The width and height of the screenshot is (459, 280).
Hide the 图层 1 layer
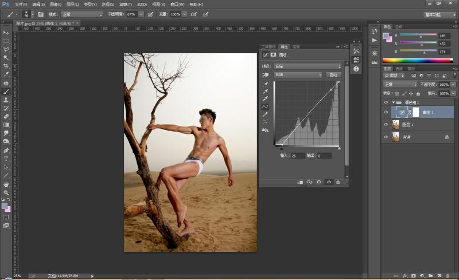click(x=386, y=124)
